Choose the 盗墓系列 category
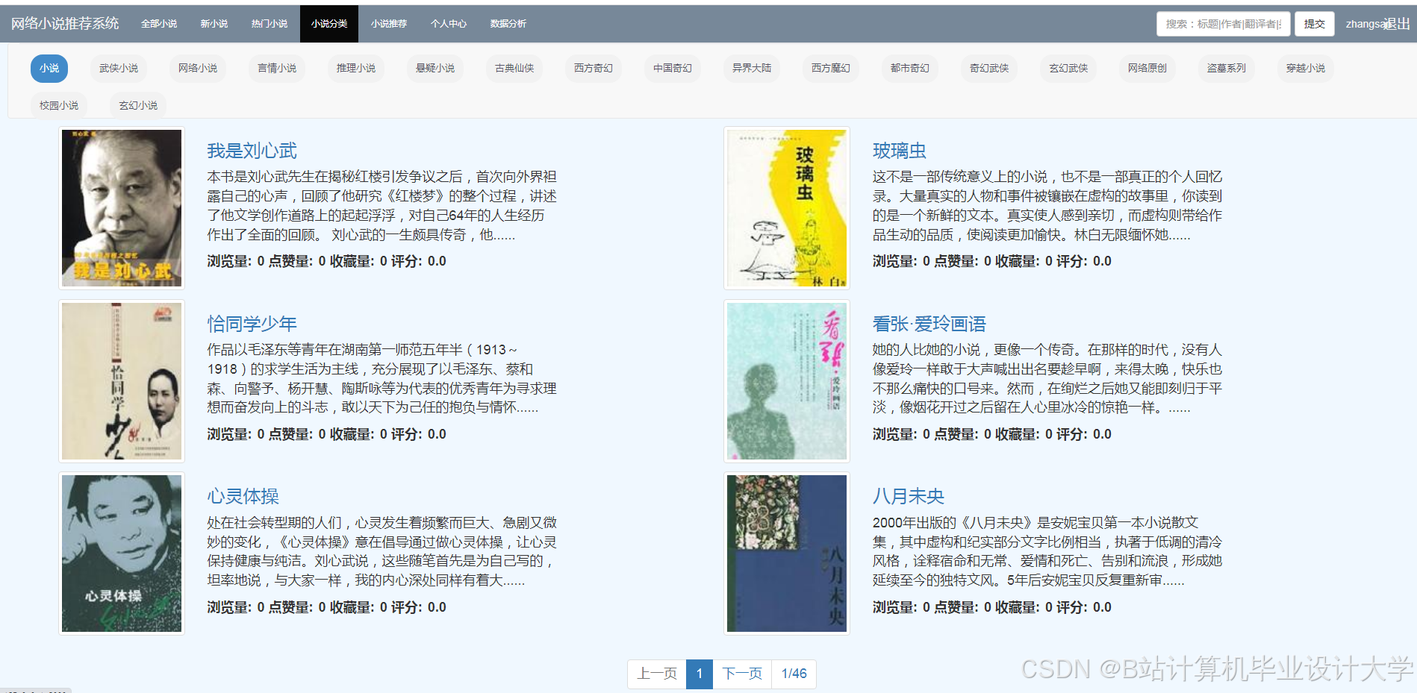Screen dimensions: 1417x693 [1226, 68]
